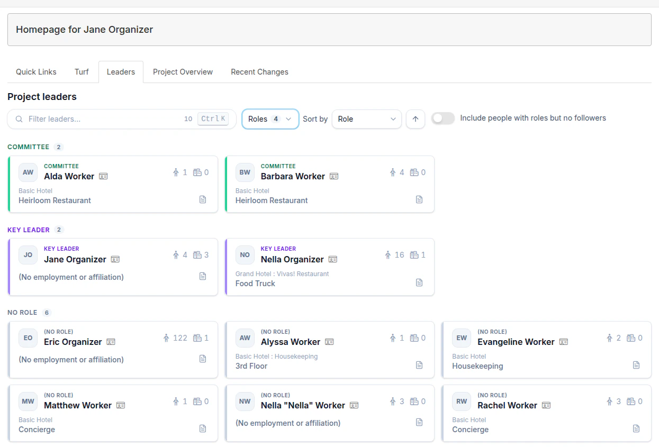
Task: Select the Leaders tab
Action: pos(121,72)
